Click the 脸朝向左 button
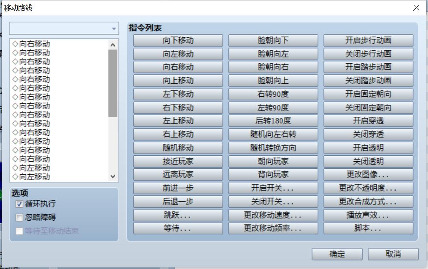This screenshot has height=269, width=428. pyautogui.click(x=273, y=53)
